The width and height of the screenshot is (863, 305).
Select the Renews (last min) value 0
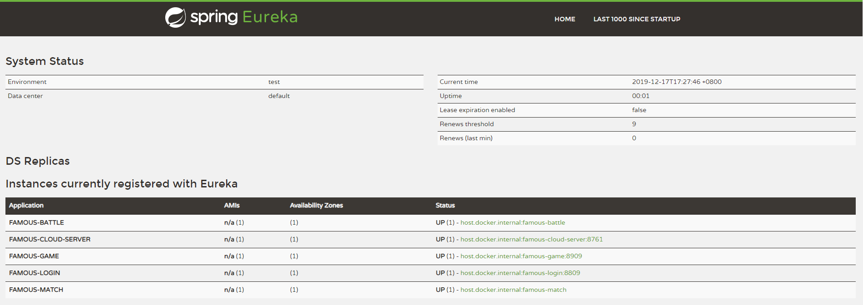(634, 138)
